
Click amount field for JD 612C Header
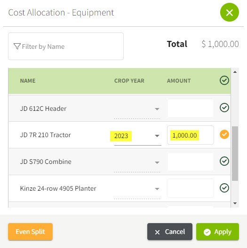point(191,108)
